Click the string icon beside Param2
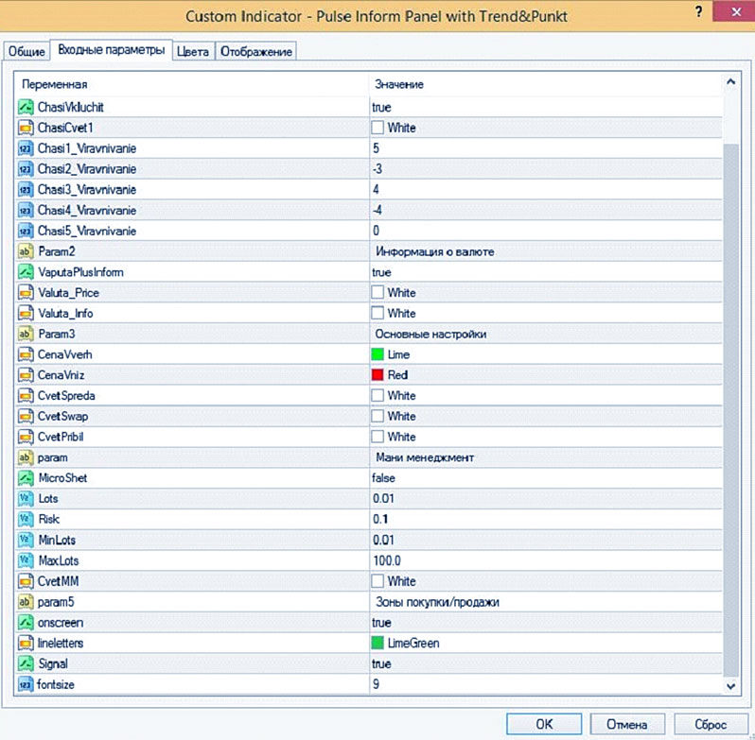755x740 pixels. (x=26, y=251)
